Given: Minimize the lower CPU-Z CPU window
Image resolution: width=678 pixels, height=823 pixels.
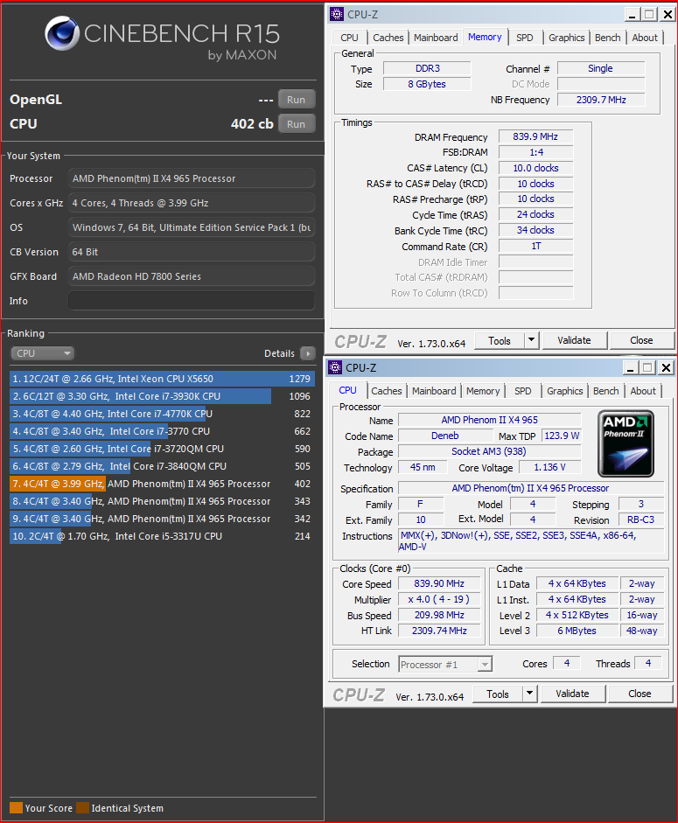Looking at the screenshot, I should [630, 368].
